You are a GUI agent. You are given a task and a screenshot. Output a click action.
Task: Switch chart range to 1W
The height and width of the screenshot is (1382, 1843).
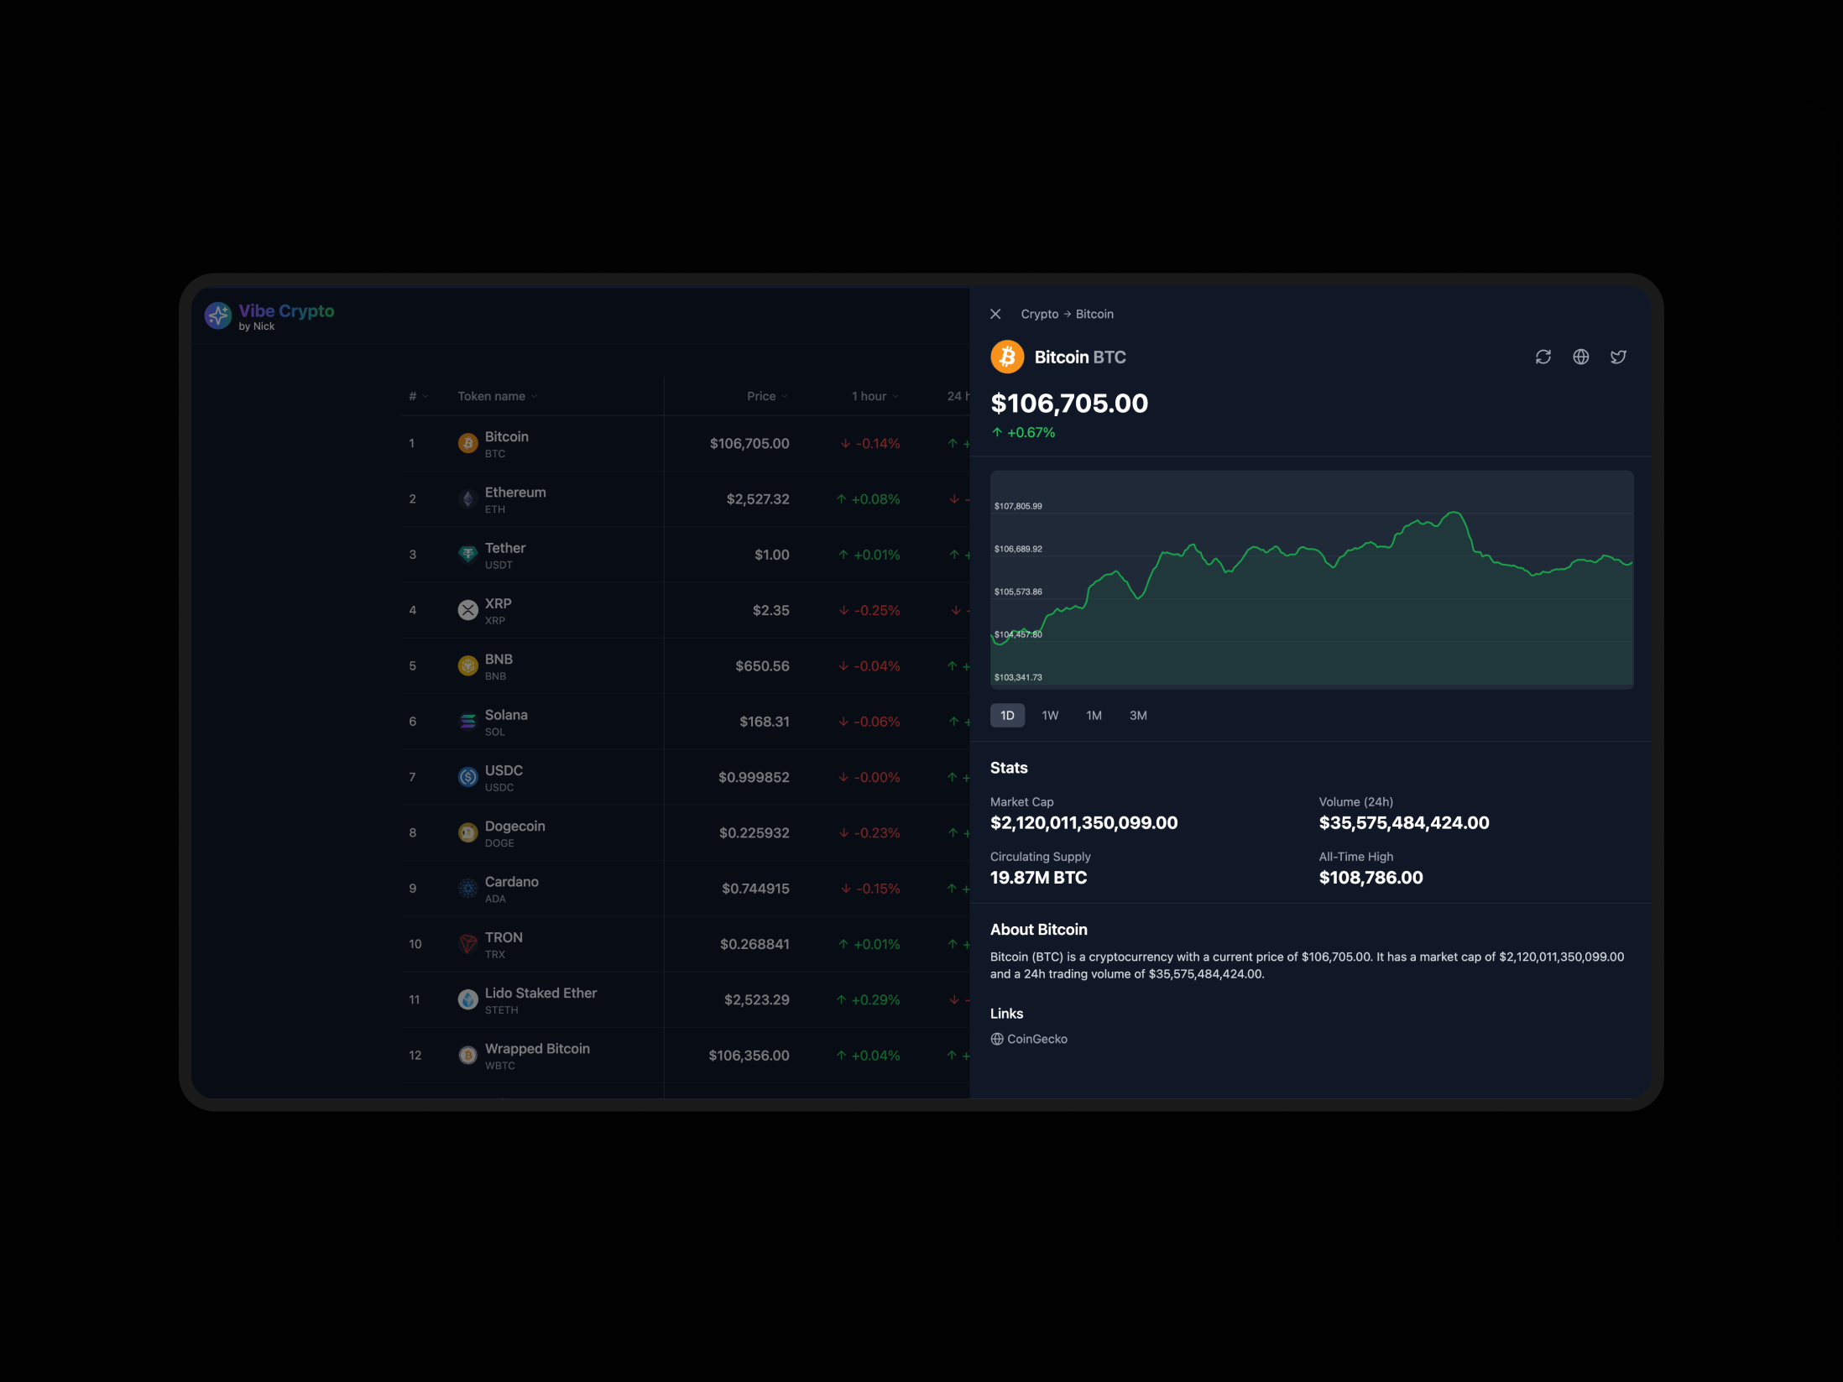1050,716
